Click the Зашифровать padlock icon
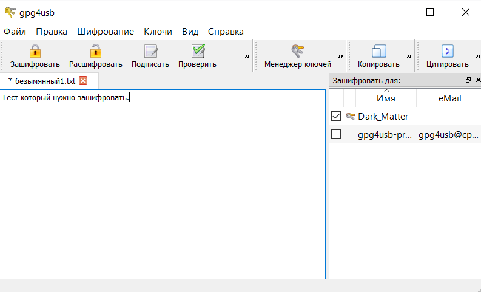The image size is (481, 292). 35,51
